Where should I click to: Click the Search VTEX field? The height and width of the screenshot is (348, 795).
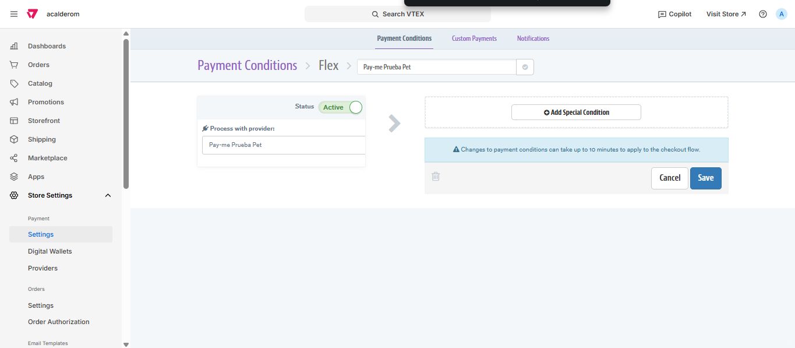[x=398, y=14]
